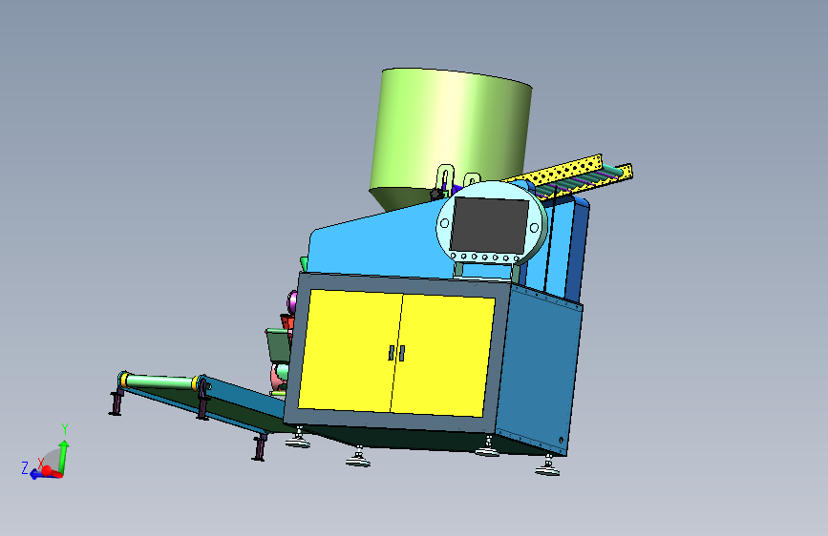Select the right yellow cabinet door
Image resolution: width=828 pixels, height=536 pixels.
[442, 356]
